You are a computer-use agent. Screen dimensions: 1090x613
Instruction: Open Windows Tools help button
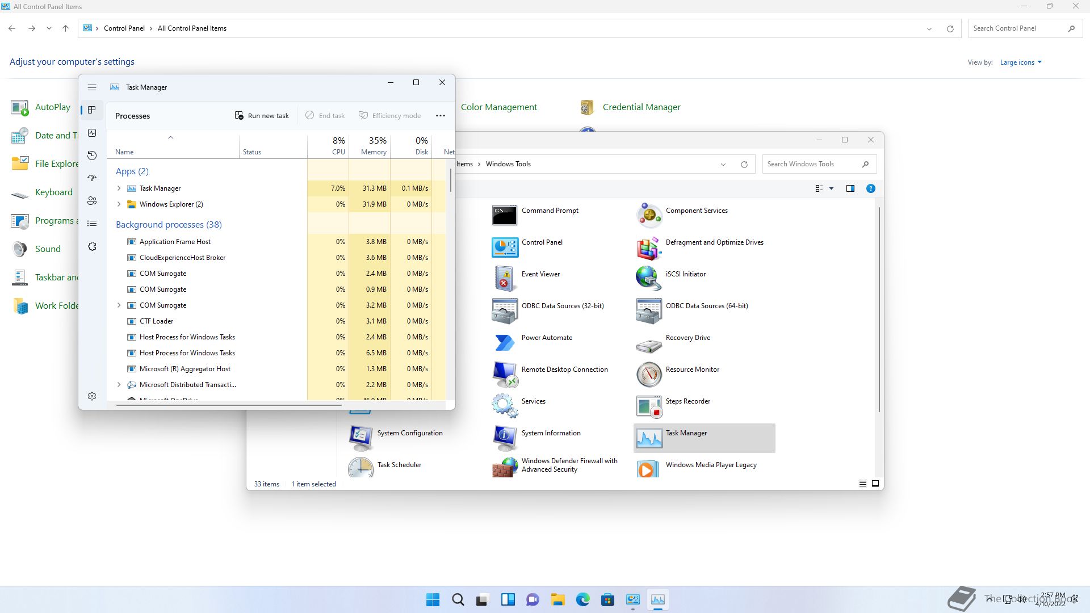pyautogui.click(x=871, y=189)
